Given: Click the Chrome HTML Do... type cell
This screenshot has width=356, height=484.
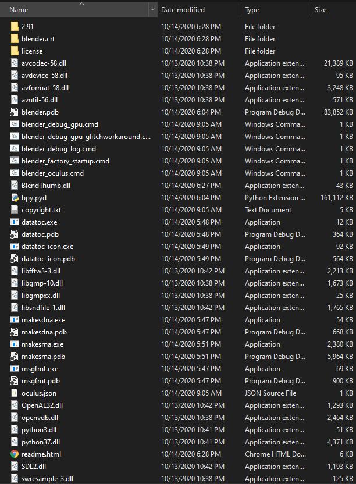Looking at the screenshot, I should [275, 454].
